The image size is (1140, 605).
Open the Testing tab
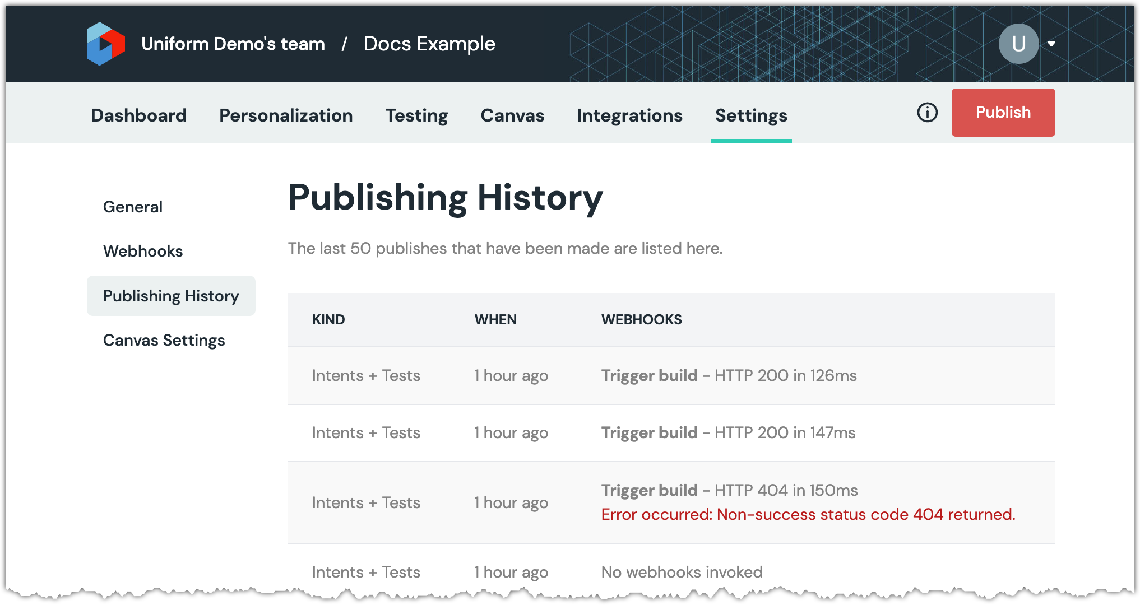pos(416,115)
